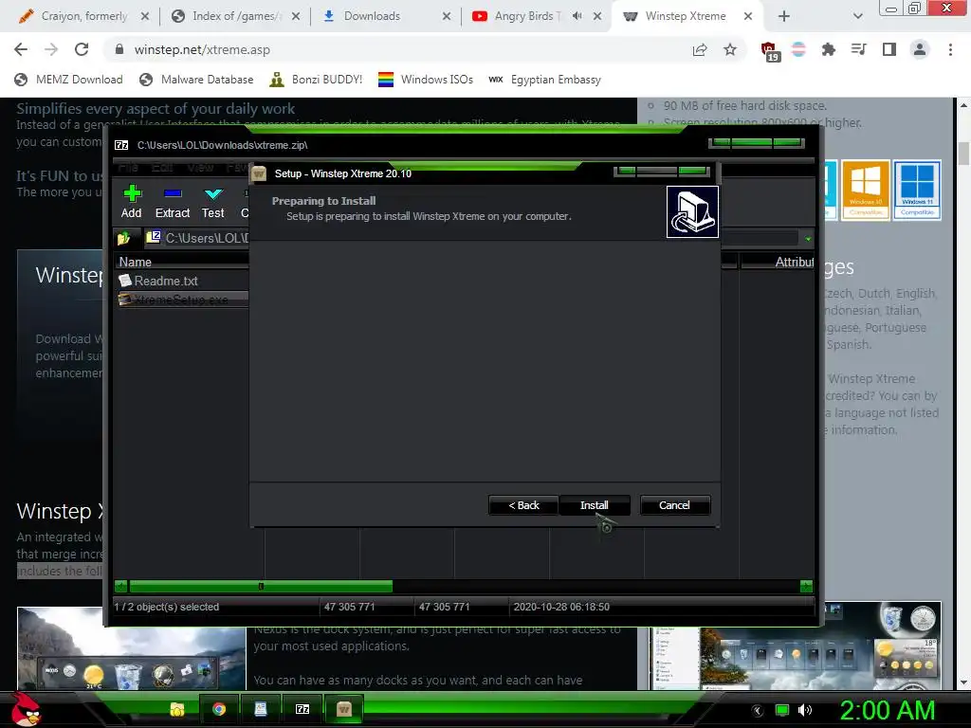Click the Angry Birds start button
971x728 pixels.
(26, 709)
